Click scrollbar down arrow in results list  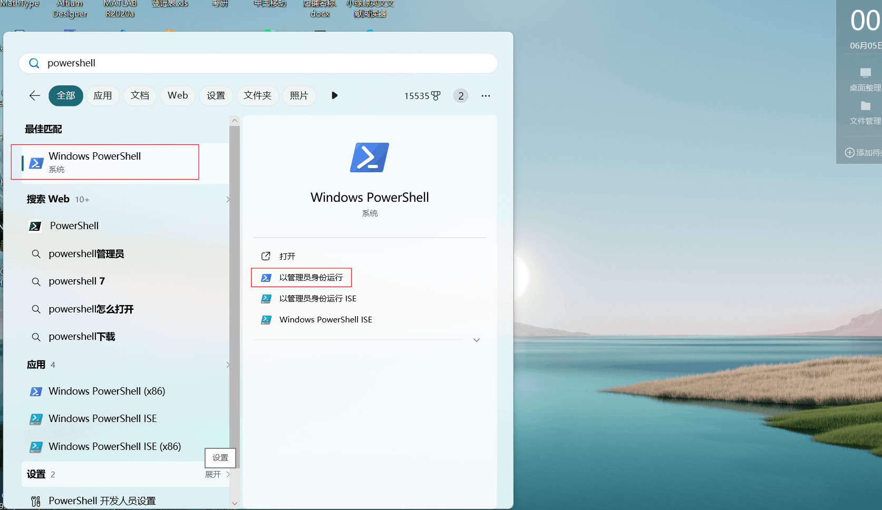tap(235, 504)
